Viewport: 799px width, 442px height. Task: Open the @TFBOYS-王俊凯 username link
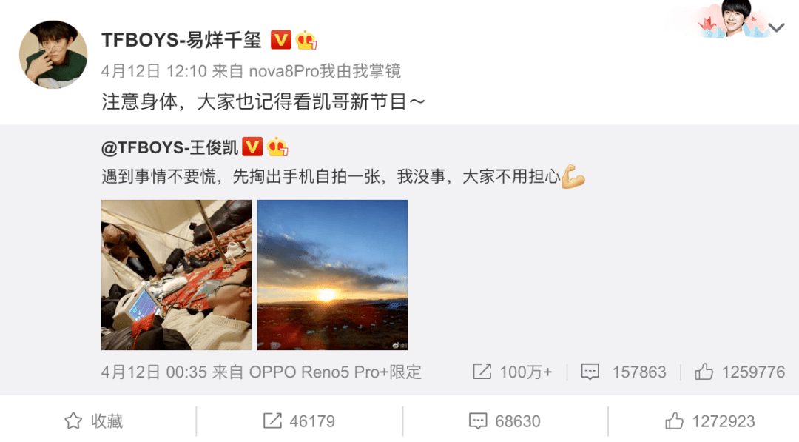coord(169,147)
